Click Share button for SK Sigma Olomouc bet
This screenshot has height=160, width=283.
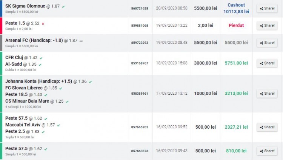[267, 8]
